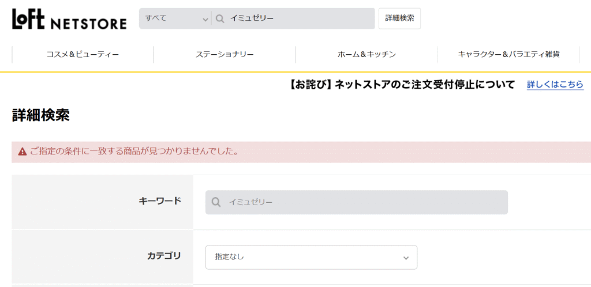This screenshot has width=591, height=287.
Task: Click the chevron arrow beside すべて
Action: 205,19
